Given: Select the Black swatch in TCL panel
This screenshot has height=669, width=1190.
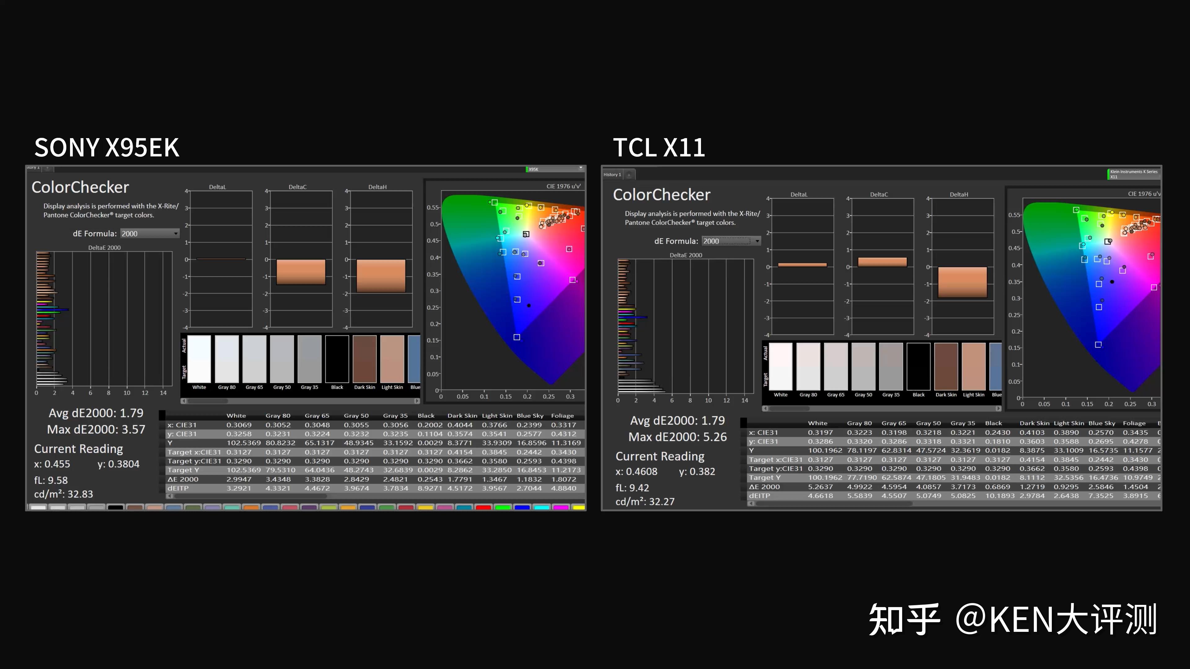Looking at the screenshot, I should (x=919, y=366).
